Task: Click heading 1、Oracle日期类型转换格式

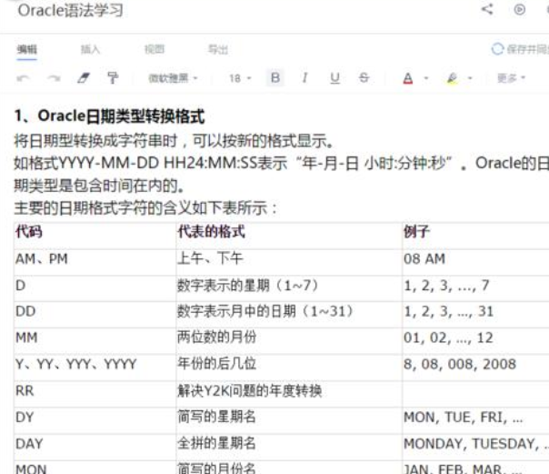Action: tap(109, 116)
